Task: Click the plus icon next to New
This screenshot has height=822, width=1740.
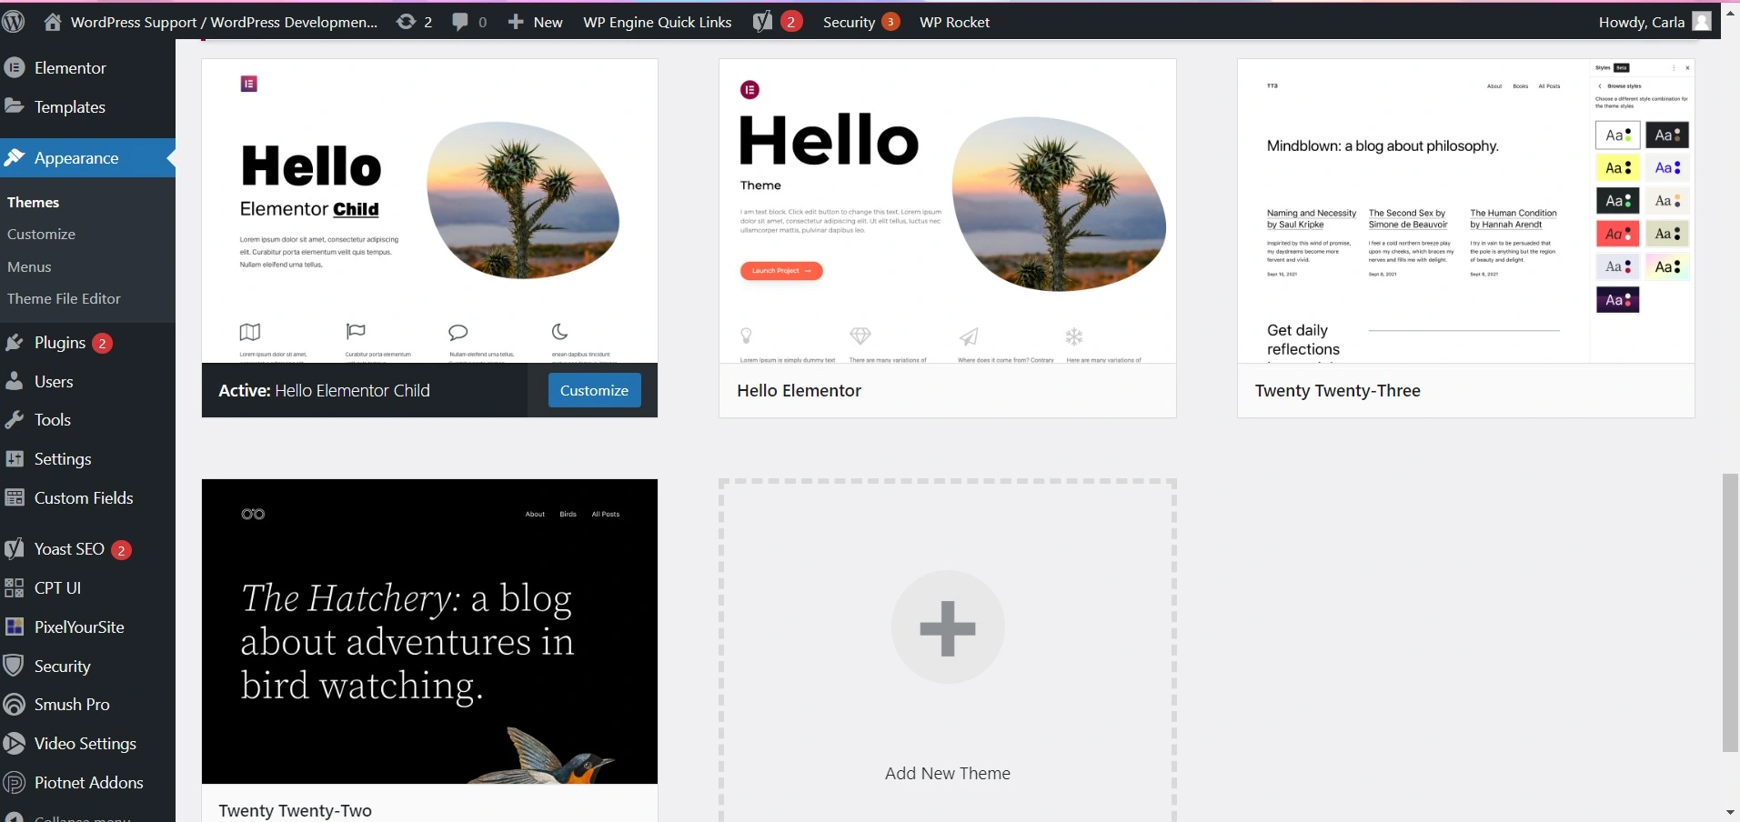Action: coord(516,22)
